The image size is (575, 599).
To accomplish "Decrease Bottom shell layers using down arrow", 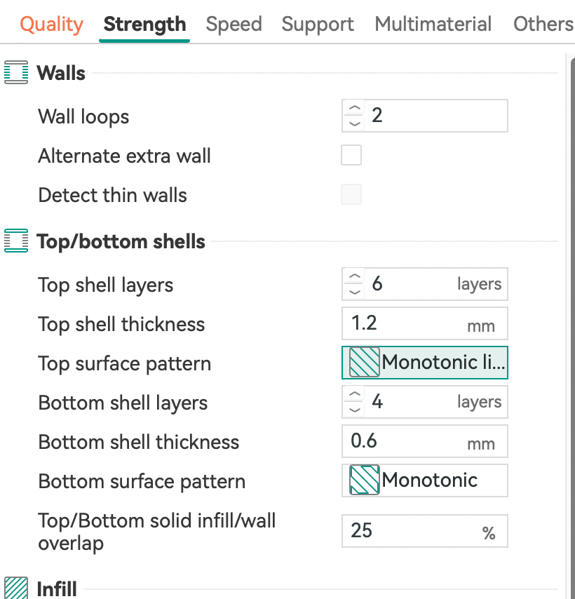I will pos(355,410).
